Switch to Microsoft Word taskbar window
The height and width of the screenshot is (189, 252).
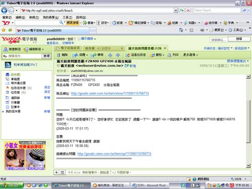click(x=149, y=185)
